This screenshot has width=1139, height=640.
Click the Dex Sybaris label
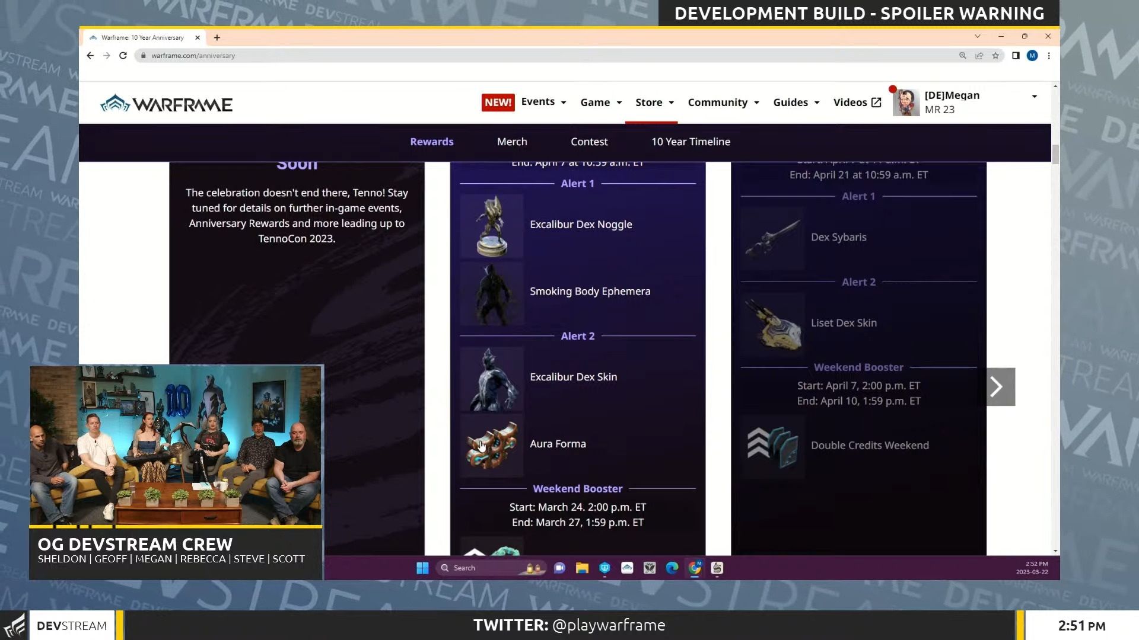point(838,237)
